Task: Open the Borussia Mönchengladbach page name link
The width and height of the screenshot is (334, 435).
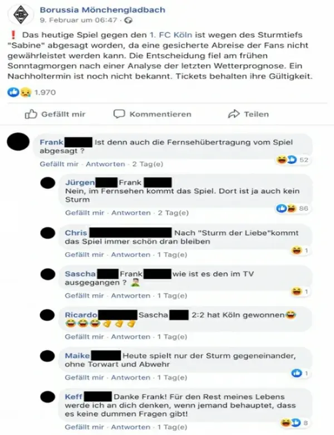Action: tap(102, 9)
